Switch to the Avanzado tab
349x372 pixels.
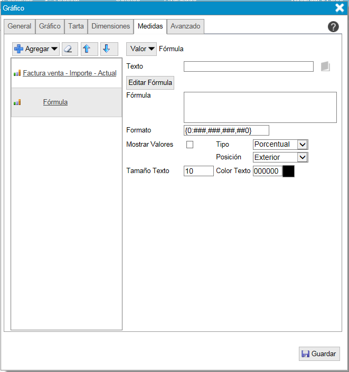[x=185, y=26]
